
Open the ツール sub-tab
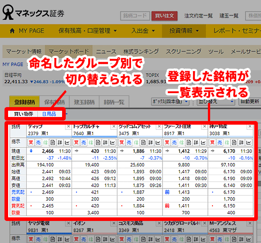click(216, 51)
